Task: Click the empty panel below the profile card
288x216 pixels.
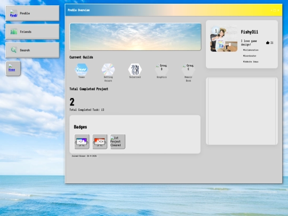Action: [242, 111]
